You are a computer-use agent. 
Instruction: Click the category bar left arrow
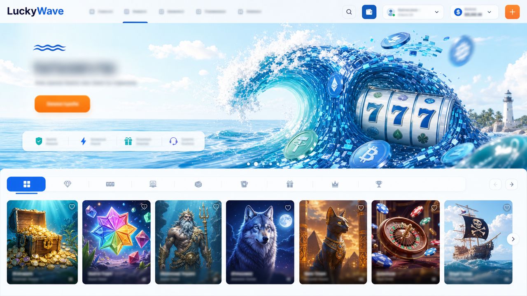(x=495, y=185)
